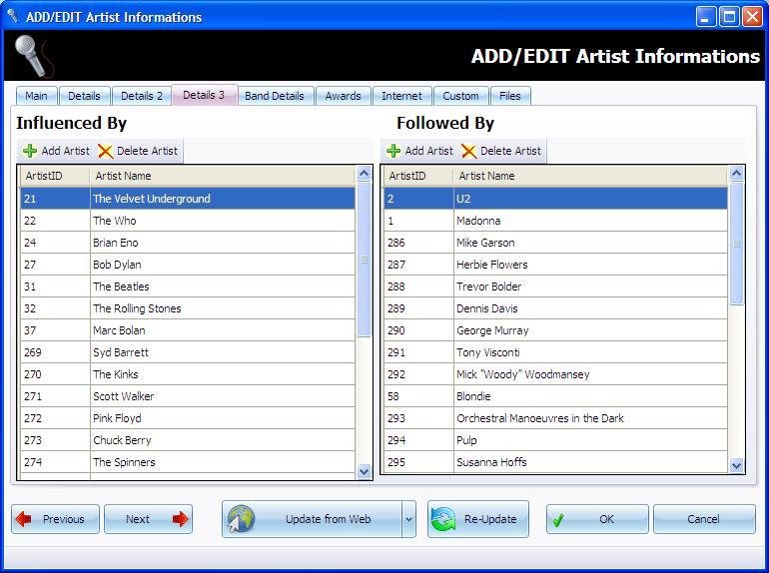Select Chuck Berry row
This screenshot has height=573, width=769.
coord(188,440)
